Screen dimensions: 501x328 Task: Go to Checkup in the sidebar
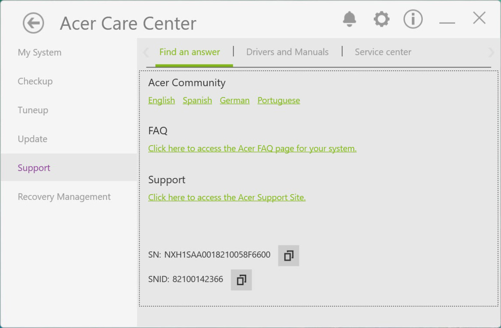pyautogui.click(x=35, y=81)
